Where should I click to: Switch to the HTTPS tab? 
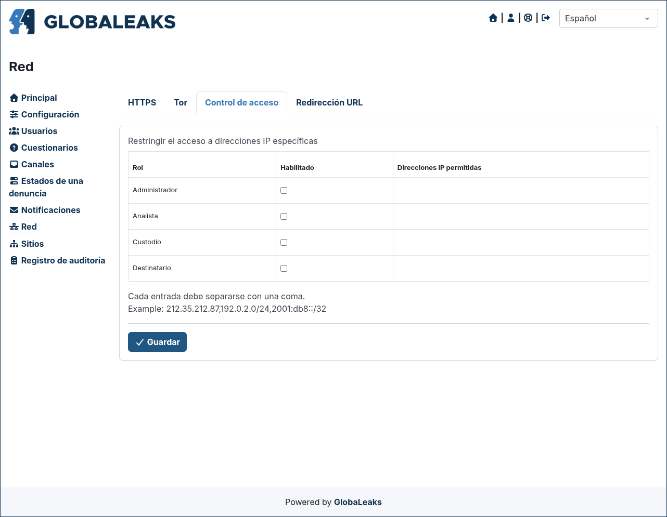[142, 102]
